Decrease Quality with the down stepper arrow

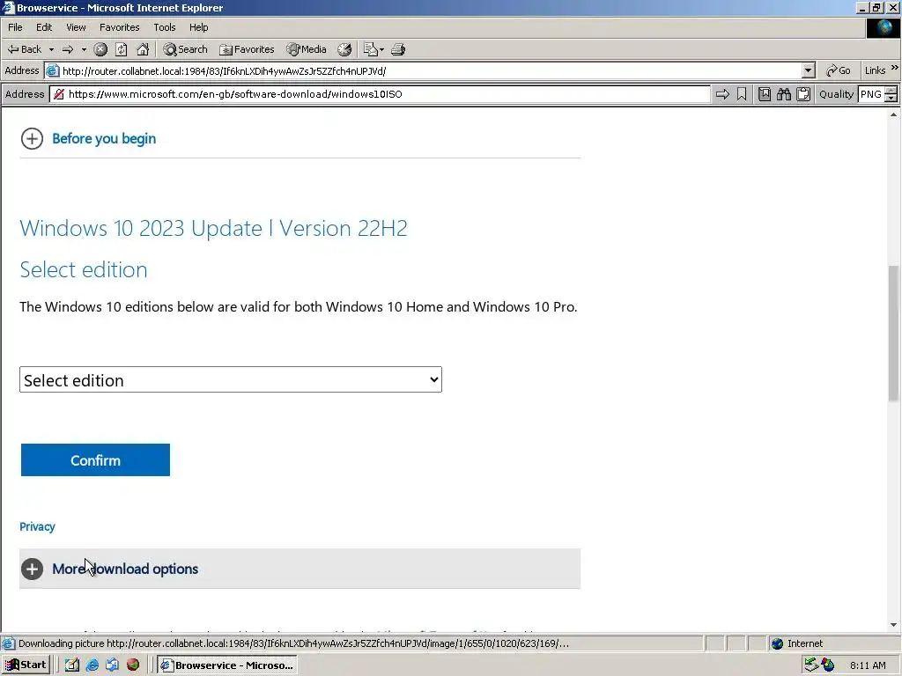tap(891, 99)
